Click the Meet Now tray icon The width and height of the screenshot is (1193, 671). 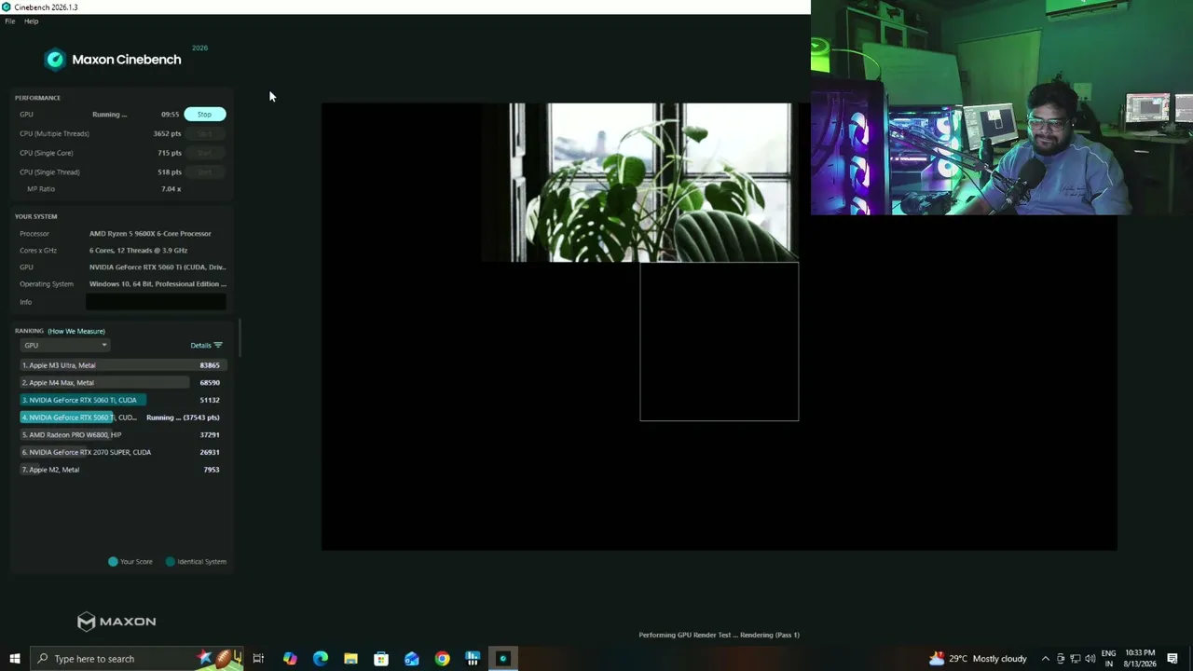1061,659
